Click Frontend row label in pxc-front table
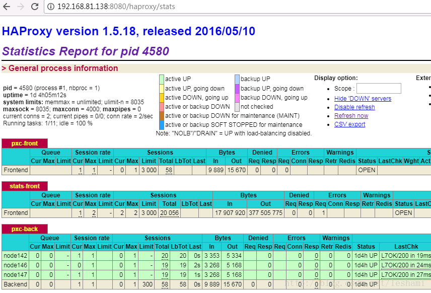 tap(16, 170)
